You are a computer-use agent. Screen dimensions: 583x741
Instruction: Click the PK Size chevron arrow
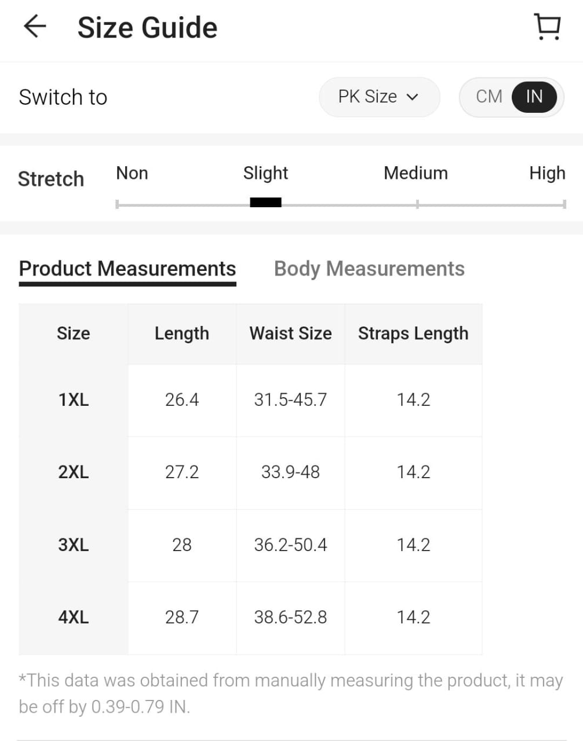413,97
